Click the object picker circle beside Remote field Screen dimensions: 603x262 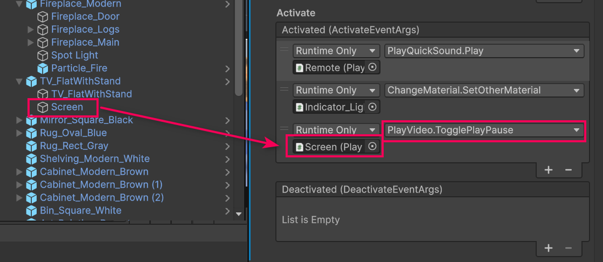tap(372, 68)
